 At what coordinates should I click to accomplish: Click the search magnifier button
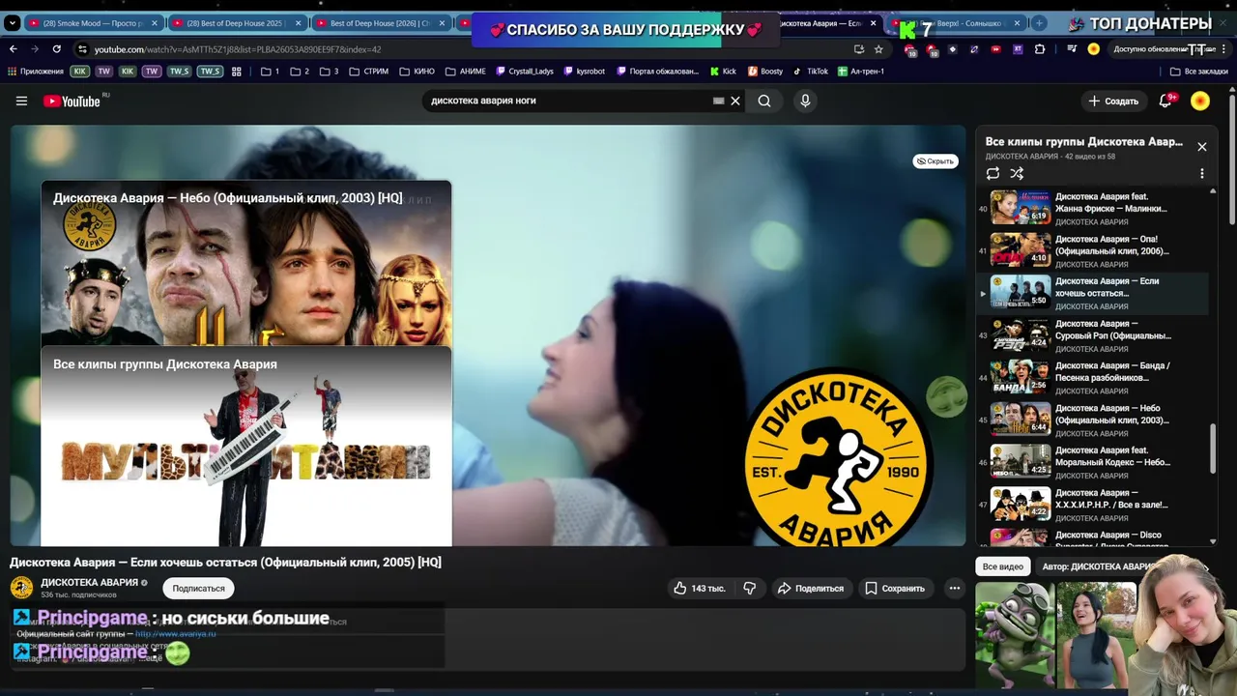pyautogui.click(x=764, y=101)
